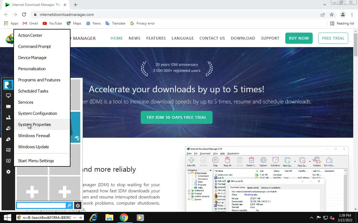Select Command Prompt from the menu

(x=42, y=47)
